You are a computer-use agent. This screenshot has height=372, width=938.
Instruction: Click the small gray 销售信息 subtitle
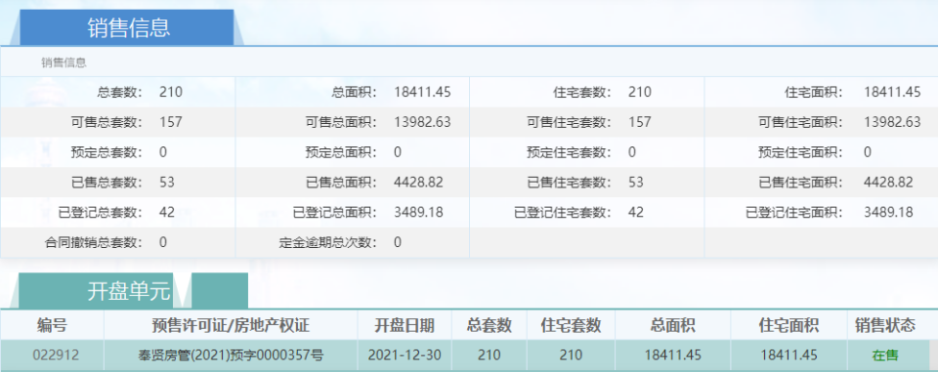(64, 62)
